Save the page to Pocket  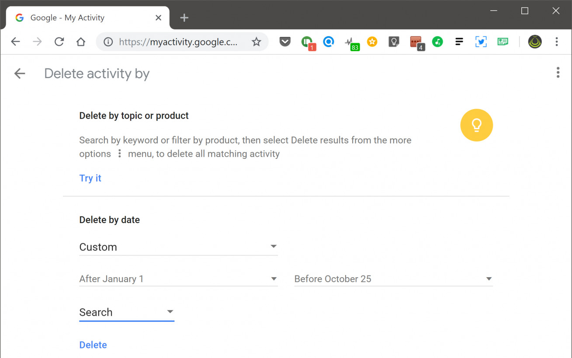pos(285,41)
